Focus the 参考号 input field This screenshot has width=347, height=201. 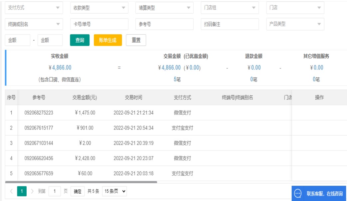pyautogui.click(x=164, y=24)
